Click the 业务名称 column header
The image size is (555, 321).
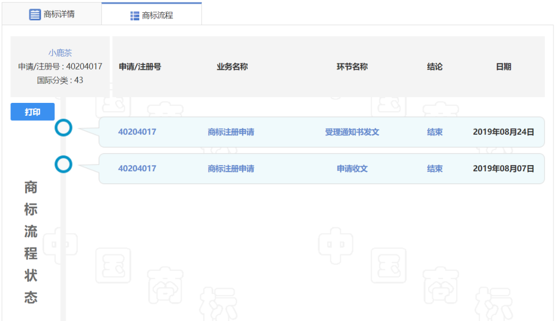(232, 67)
